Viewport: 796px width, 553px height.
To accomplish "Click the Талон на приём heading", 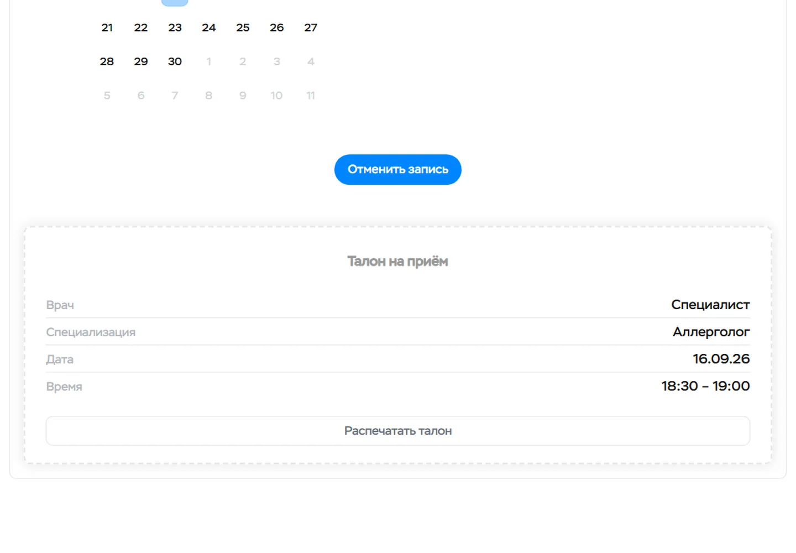I will (x=397, y=262).
